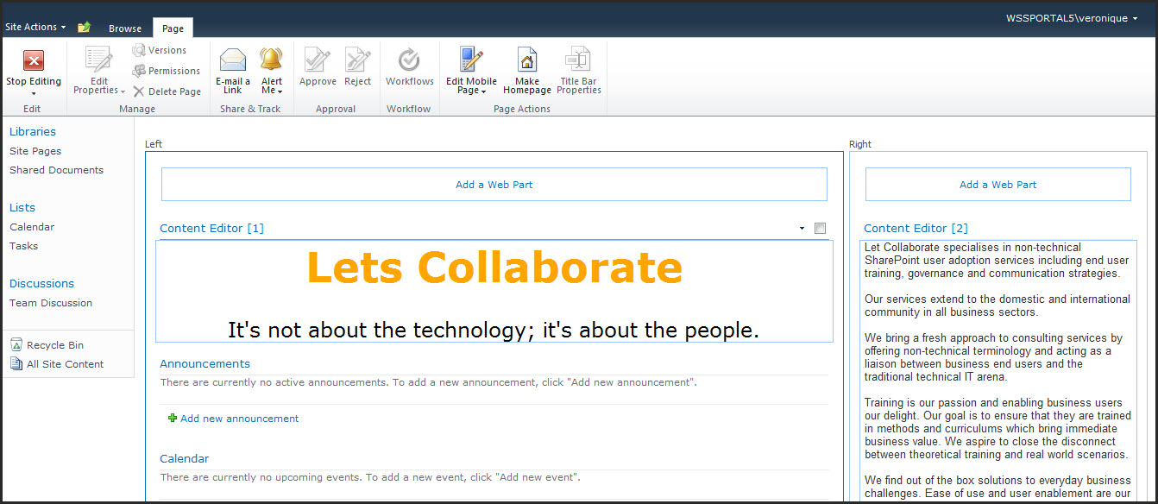Click Add new announcement link
This screenshot has width=1158, height=504.
point(239,419)
